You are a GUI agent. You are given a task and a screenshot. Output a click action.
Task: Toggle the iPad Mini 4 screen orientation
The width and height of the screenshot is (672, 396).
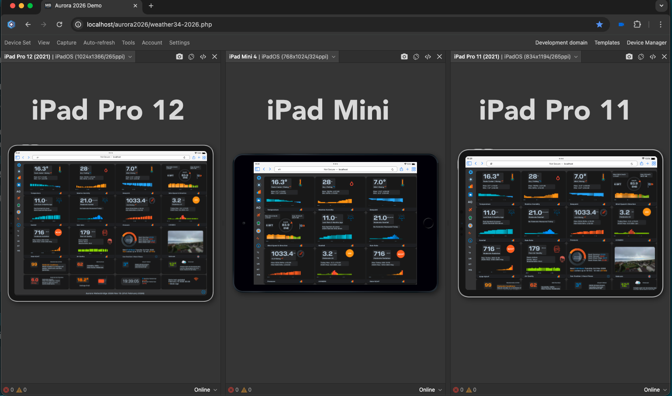[416, 56]
